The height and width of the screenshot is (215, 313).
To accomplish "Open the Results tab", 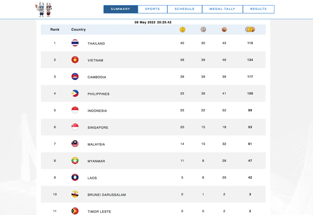I will pyautogui.click(x=259, y=9).
